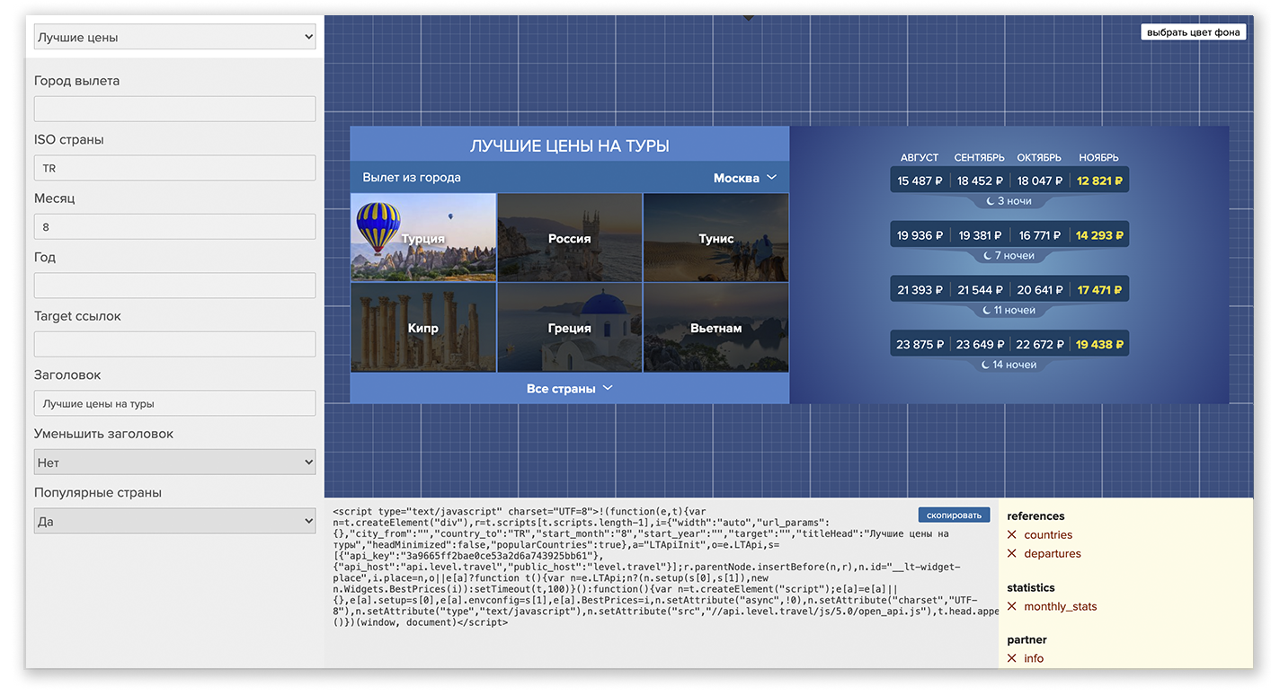Viewport: 1271px width, 696px height.
Task: Click the empty Год input field
Action: pos(174,286)
